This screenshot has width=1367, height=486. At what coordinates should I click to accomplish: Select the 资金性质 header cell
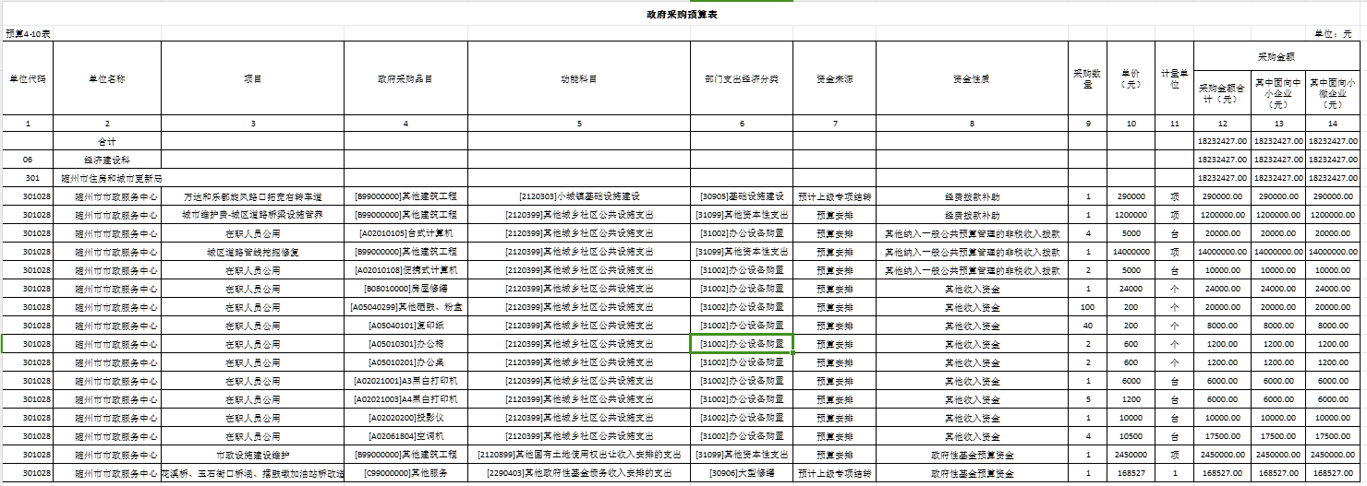coord(972,79)
